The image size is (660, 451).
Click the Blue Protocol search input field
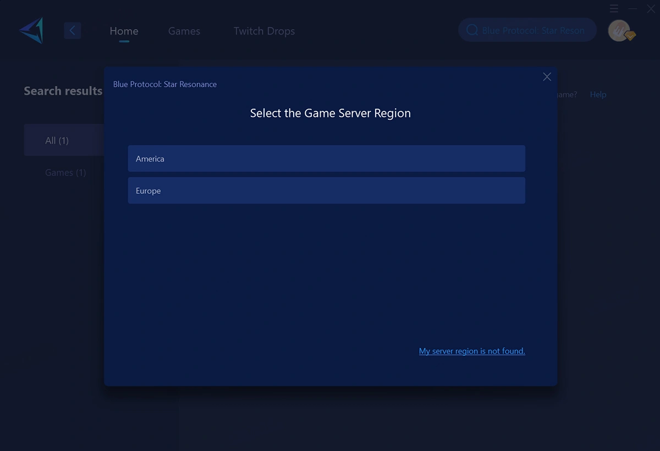pyautogui.click(x=533, y=30)
